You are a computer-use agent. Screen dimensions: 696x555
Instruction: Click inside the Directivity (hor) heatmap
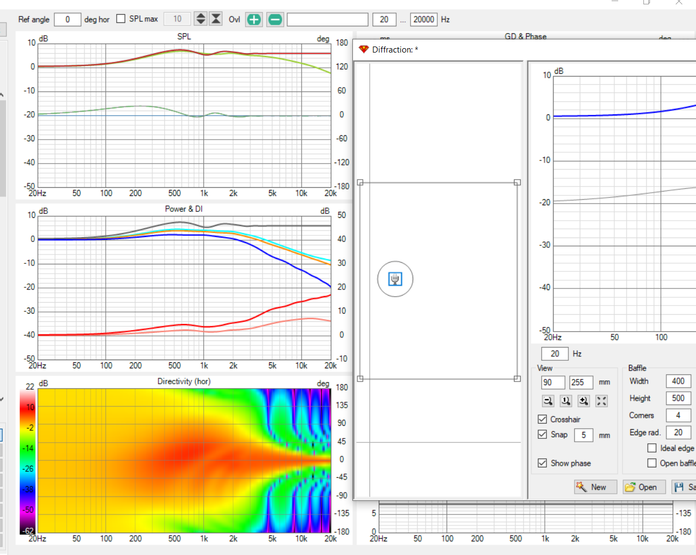coord(184,460)
